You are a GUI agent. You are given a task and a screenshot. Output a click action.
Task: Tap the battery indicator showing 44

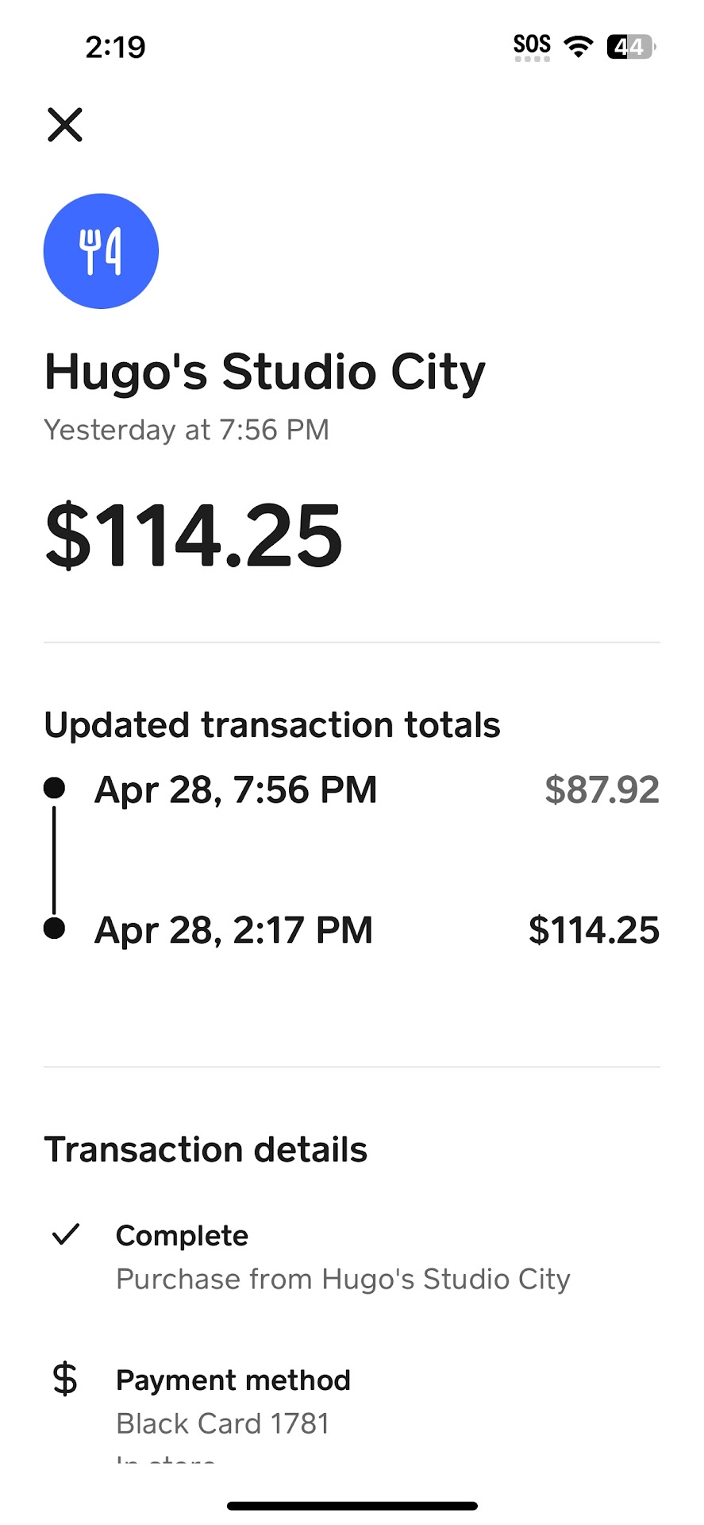pos(631,47)
